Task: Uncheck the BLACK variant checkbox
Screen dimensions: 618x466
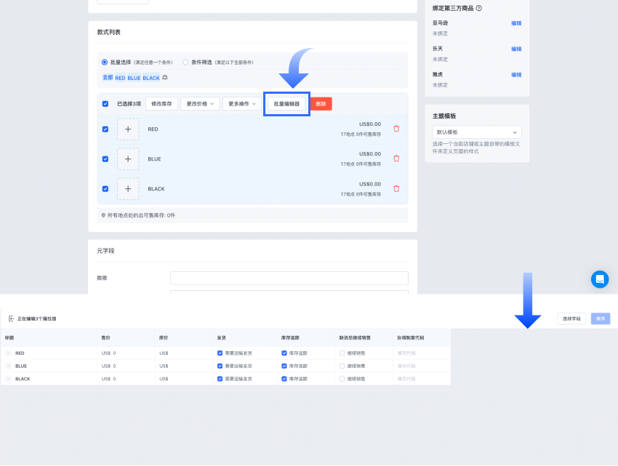Action: pyautogui.click(x=105, y=189)
